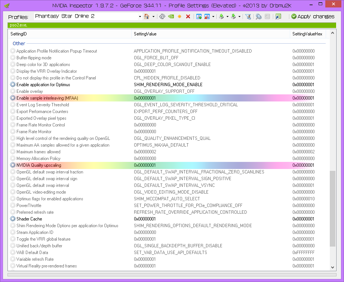
Task: Select the Maximum frames allowed setting
Action: 39,152
